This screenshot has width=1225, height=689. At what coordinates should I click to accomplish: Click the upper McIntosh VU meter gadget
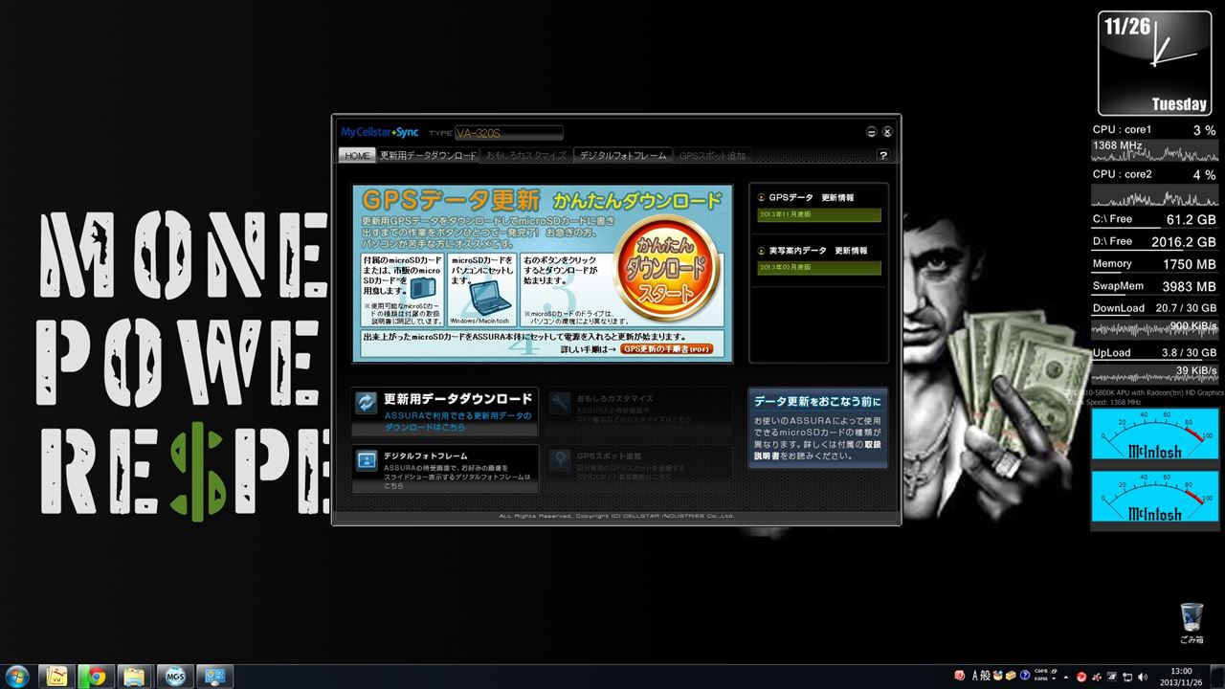[1155, 436]
